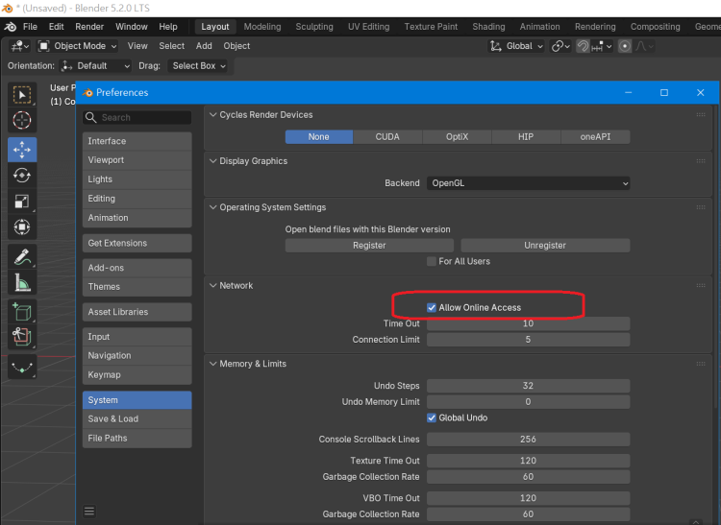This screenshot has height=525, width=721.
Task: Click the Time Out value field
Action: (x=529, y=323)
